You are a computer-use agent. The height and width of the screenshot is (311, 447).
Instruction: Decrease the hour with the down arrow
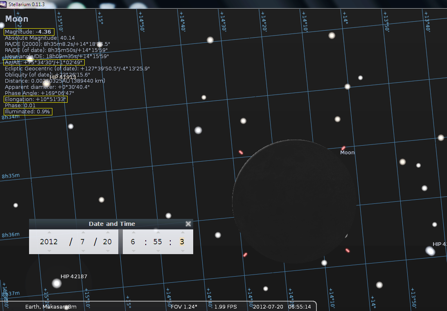[133, 251]
